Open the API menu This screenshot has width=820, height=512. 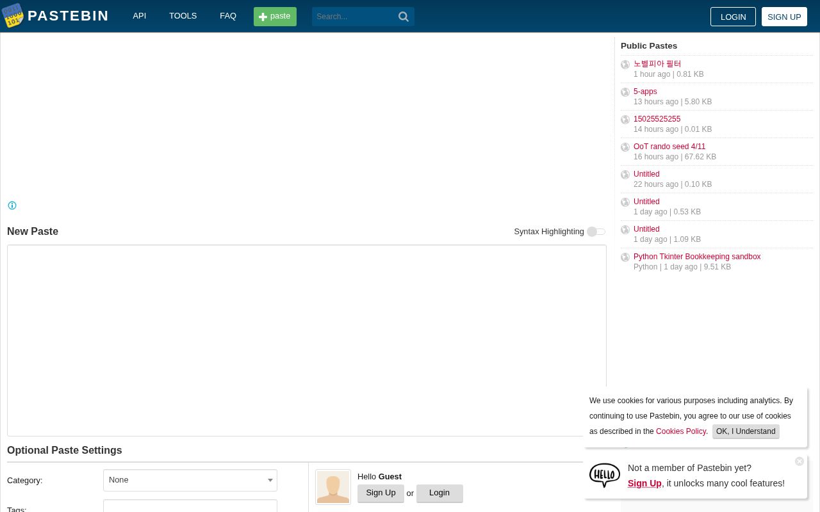(x=139, y=15)
